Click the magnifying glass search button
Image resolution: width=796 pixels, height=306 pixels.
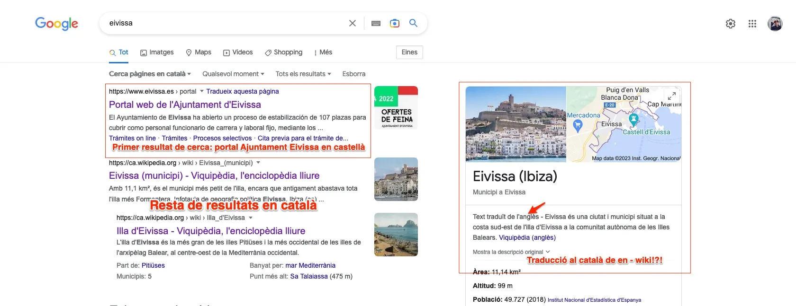coord(413,23)
